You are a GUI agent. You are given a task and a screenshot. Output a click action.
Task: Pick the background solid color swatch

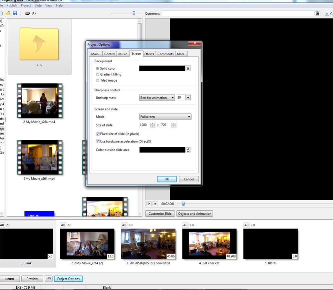coord(162,68)
